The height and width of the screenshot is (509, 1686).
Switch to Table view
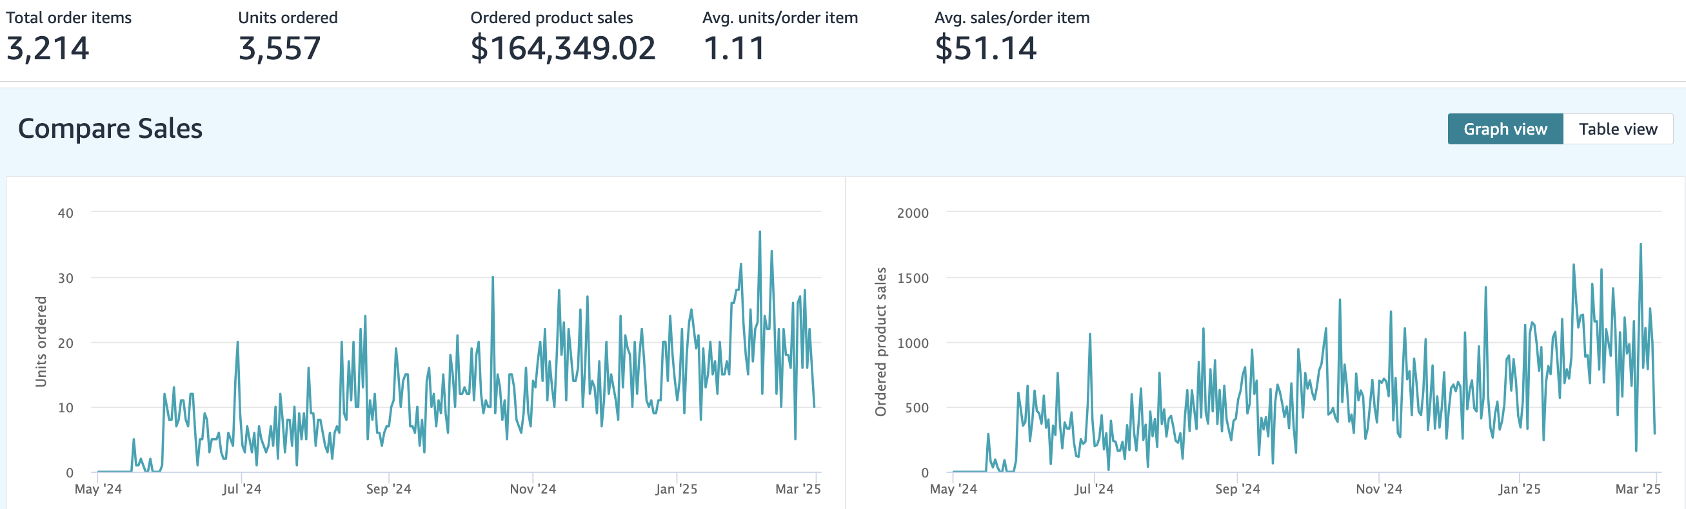[1618, 129]
